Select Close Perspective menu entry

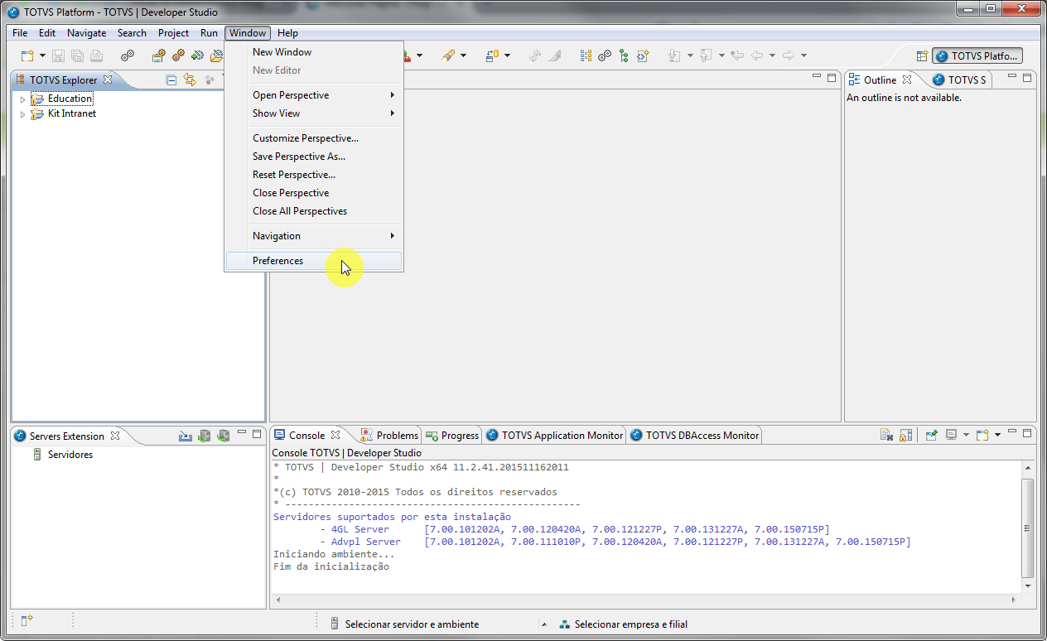[314, 193]
